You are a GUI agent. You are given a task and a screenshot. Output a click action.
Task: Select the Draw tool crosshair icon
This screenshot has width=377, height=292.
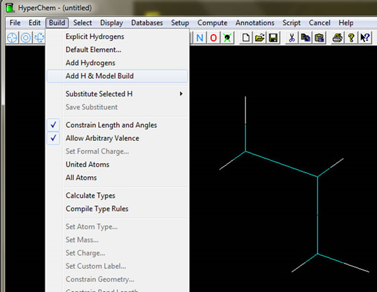click(x=13, y=38)
